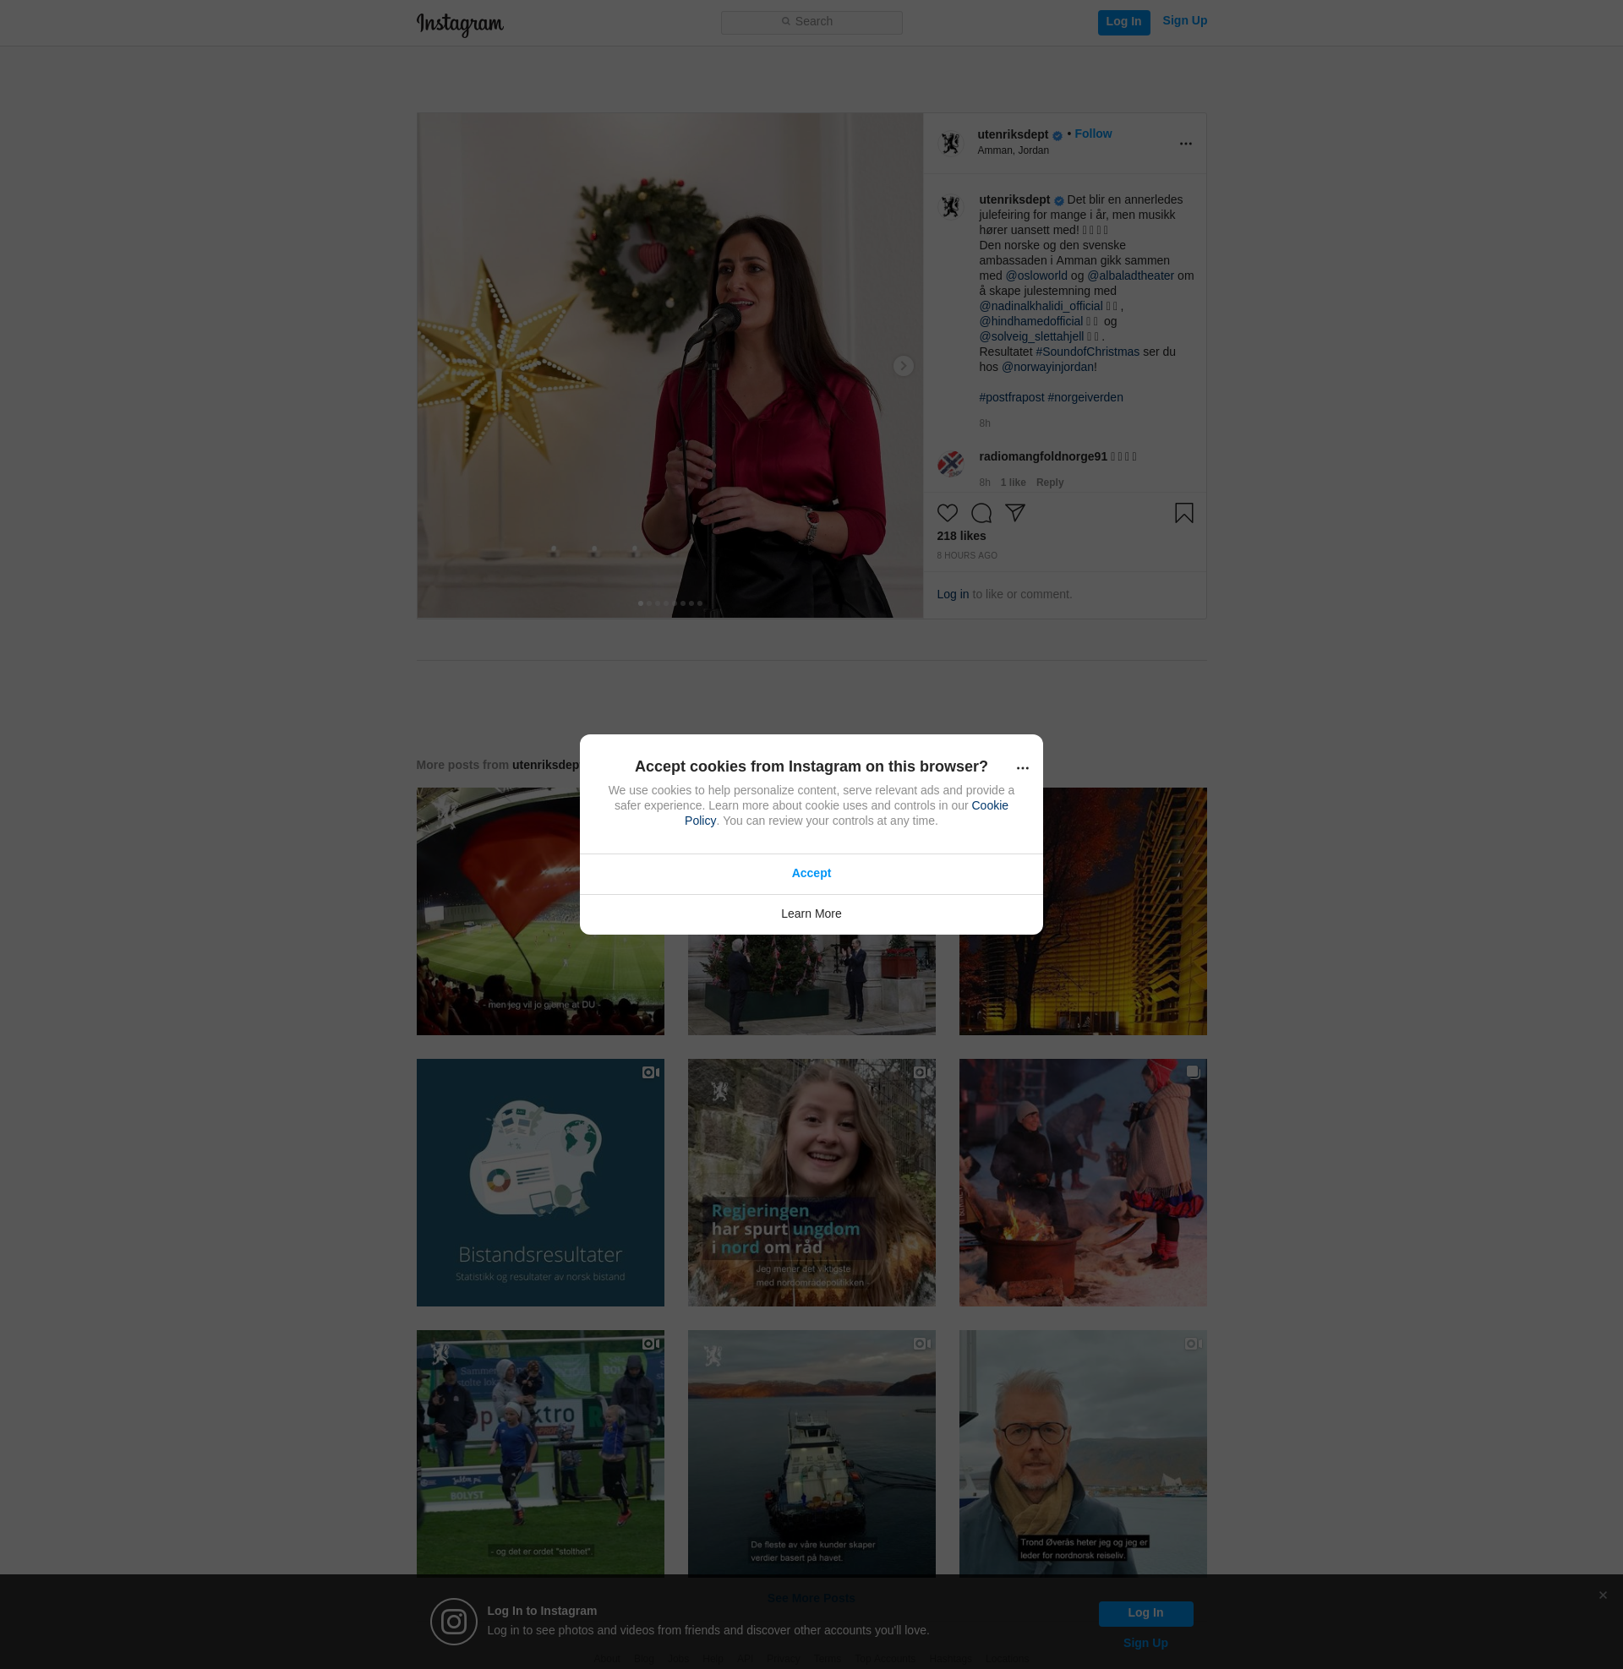
Task: Click the utenriksdept profile avatar in header
Action: click(950, 142)
